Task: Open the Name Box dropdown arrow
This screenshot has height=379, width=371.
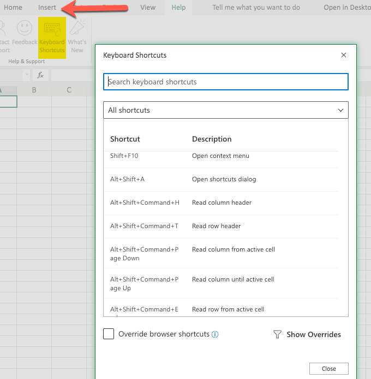Action: pyautogui.click(x=26, y=75)
